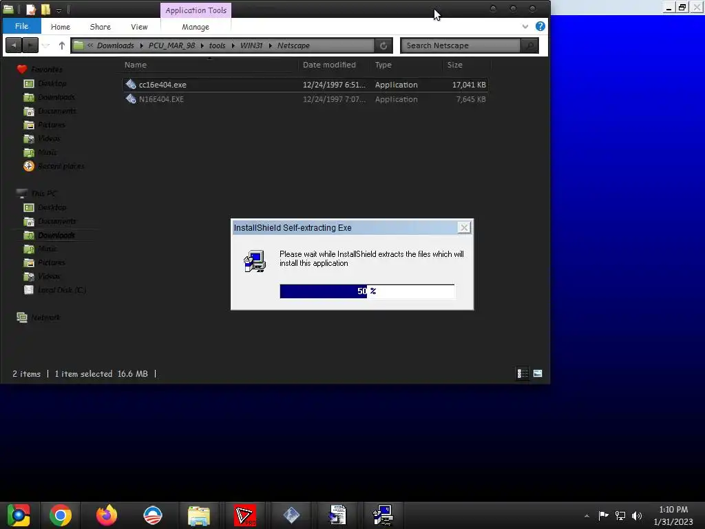Sort files by the Type column
This screenshot has width=705, height=529.
pyautogui.click(x=383, y=65)
